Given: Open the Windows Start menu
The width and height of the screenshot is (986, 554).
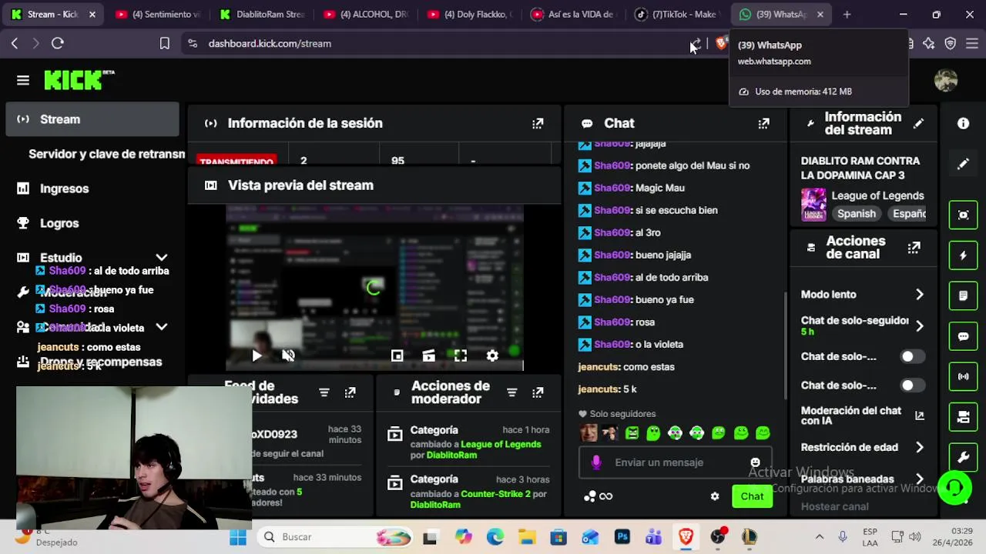Looking at the screenshot, I should pos(238,537).
